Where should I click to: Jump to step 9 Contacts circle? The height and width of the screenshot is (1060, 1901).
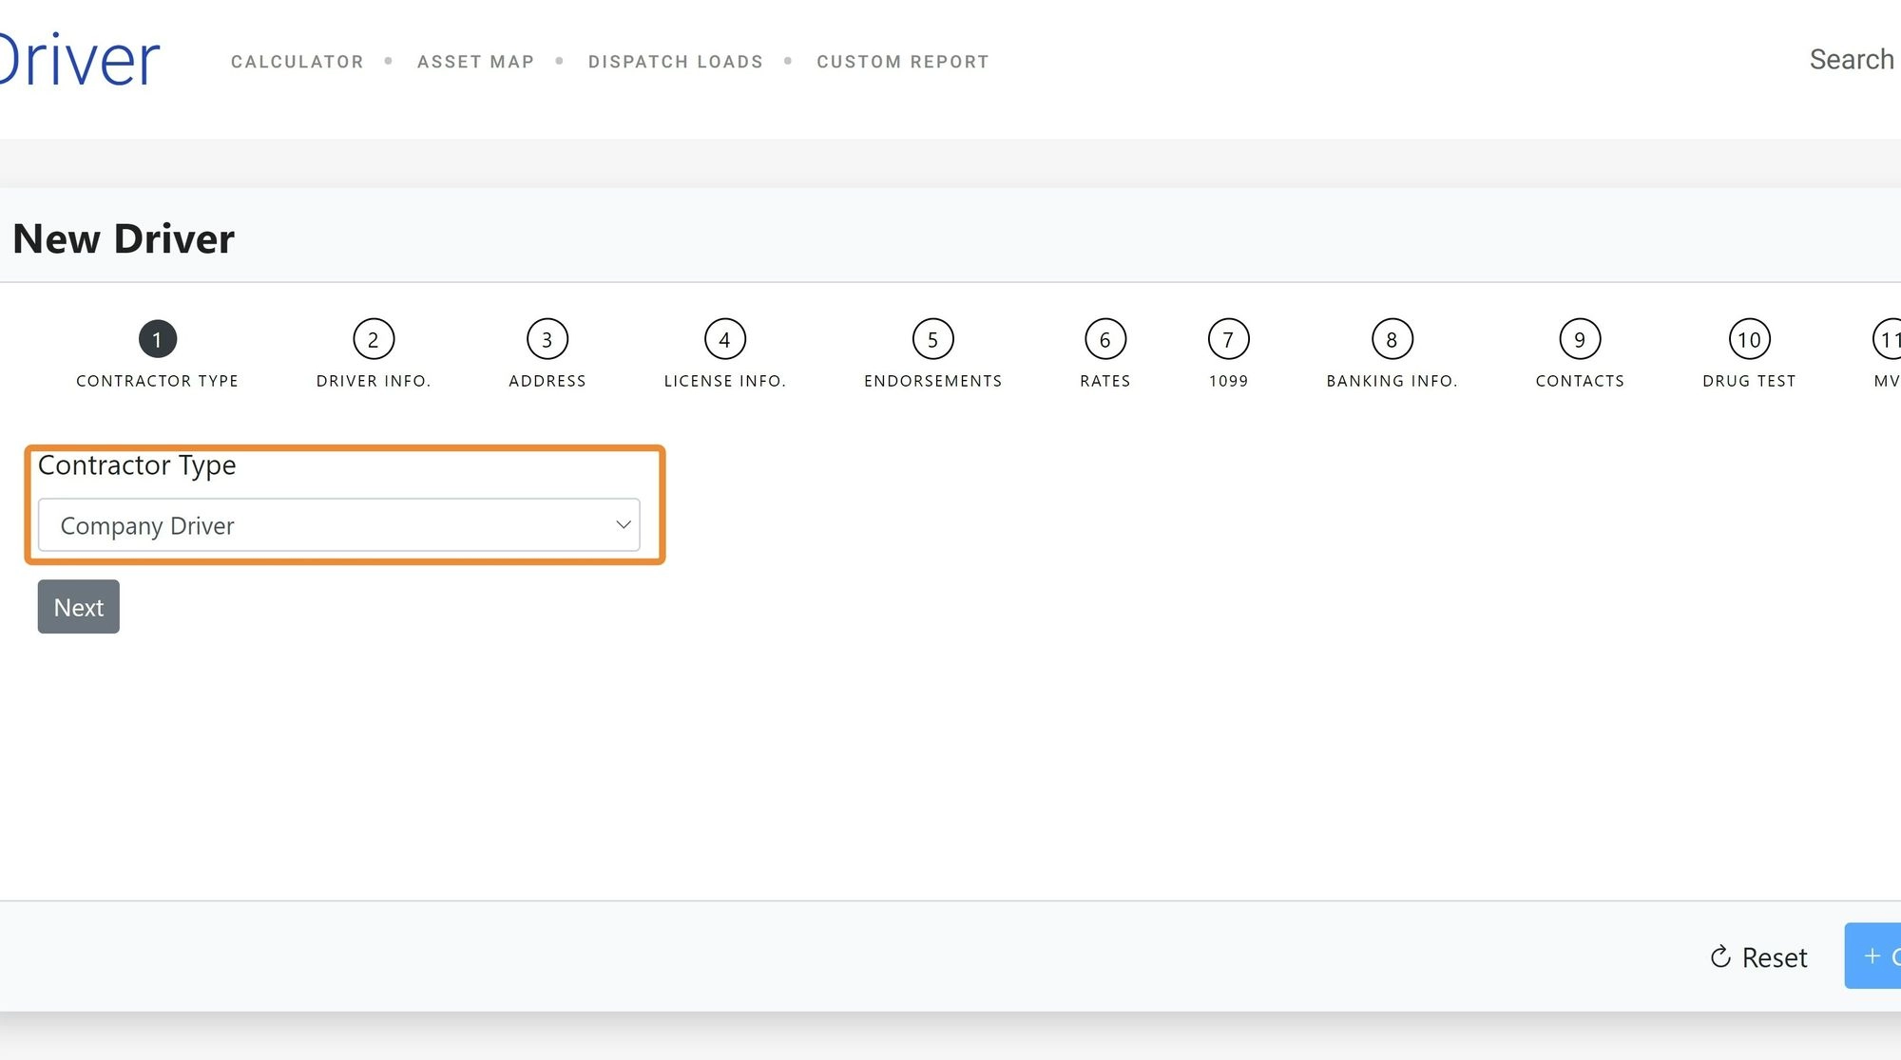1581,339
